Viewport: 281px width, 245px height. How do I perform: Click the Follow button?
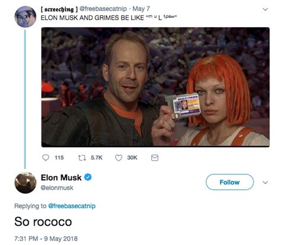[x=229, y=182]
